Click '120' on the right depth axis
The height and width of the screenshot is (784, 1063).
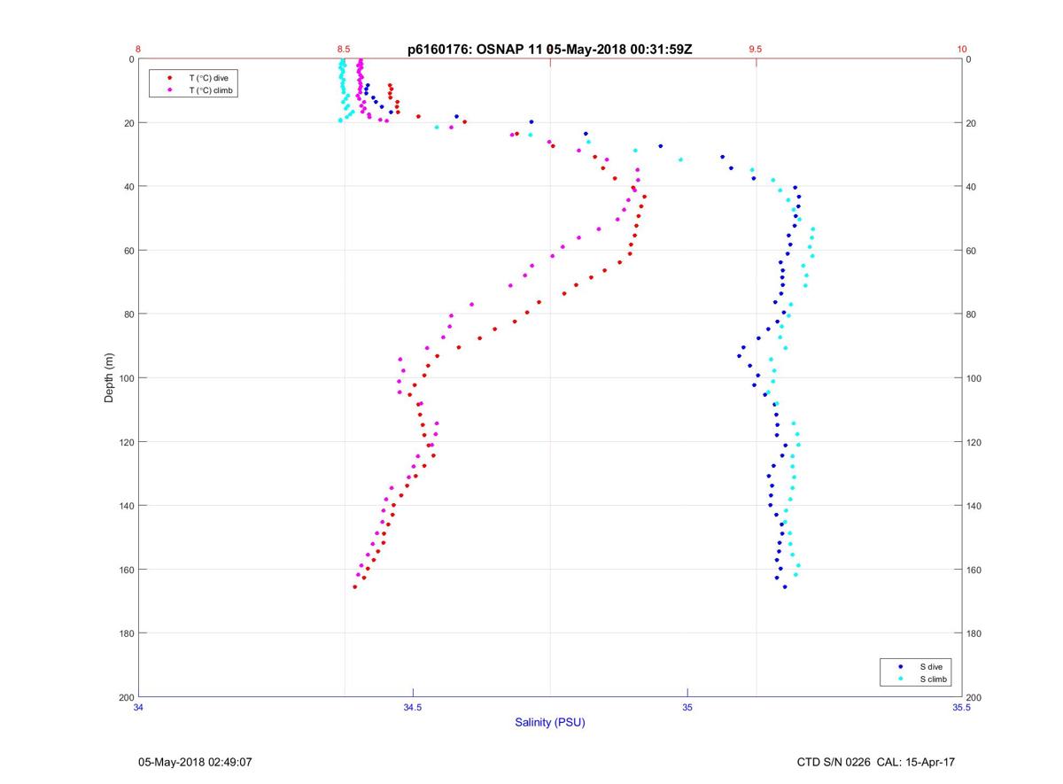coord(974,442)
